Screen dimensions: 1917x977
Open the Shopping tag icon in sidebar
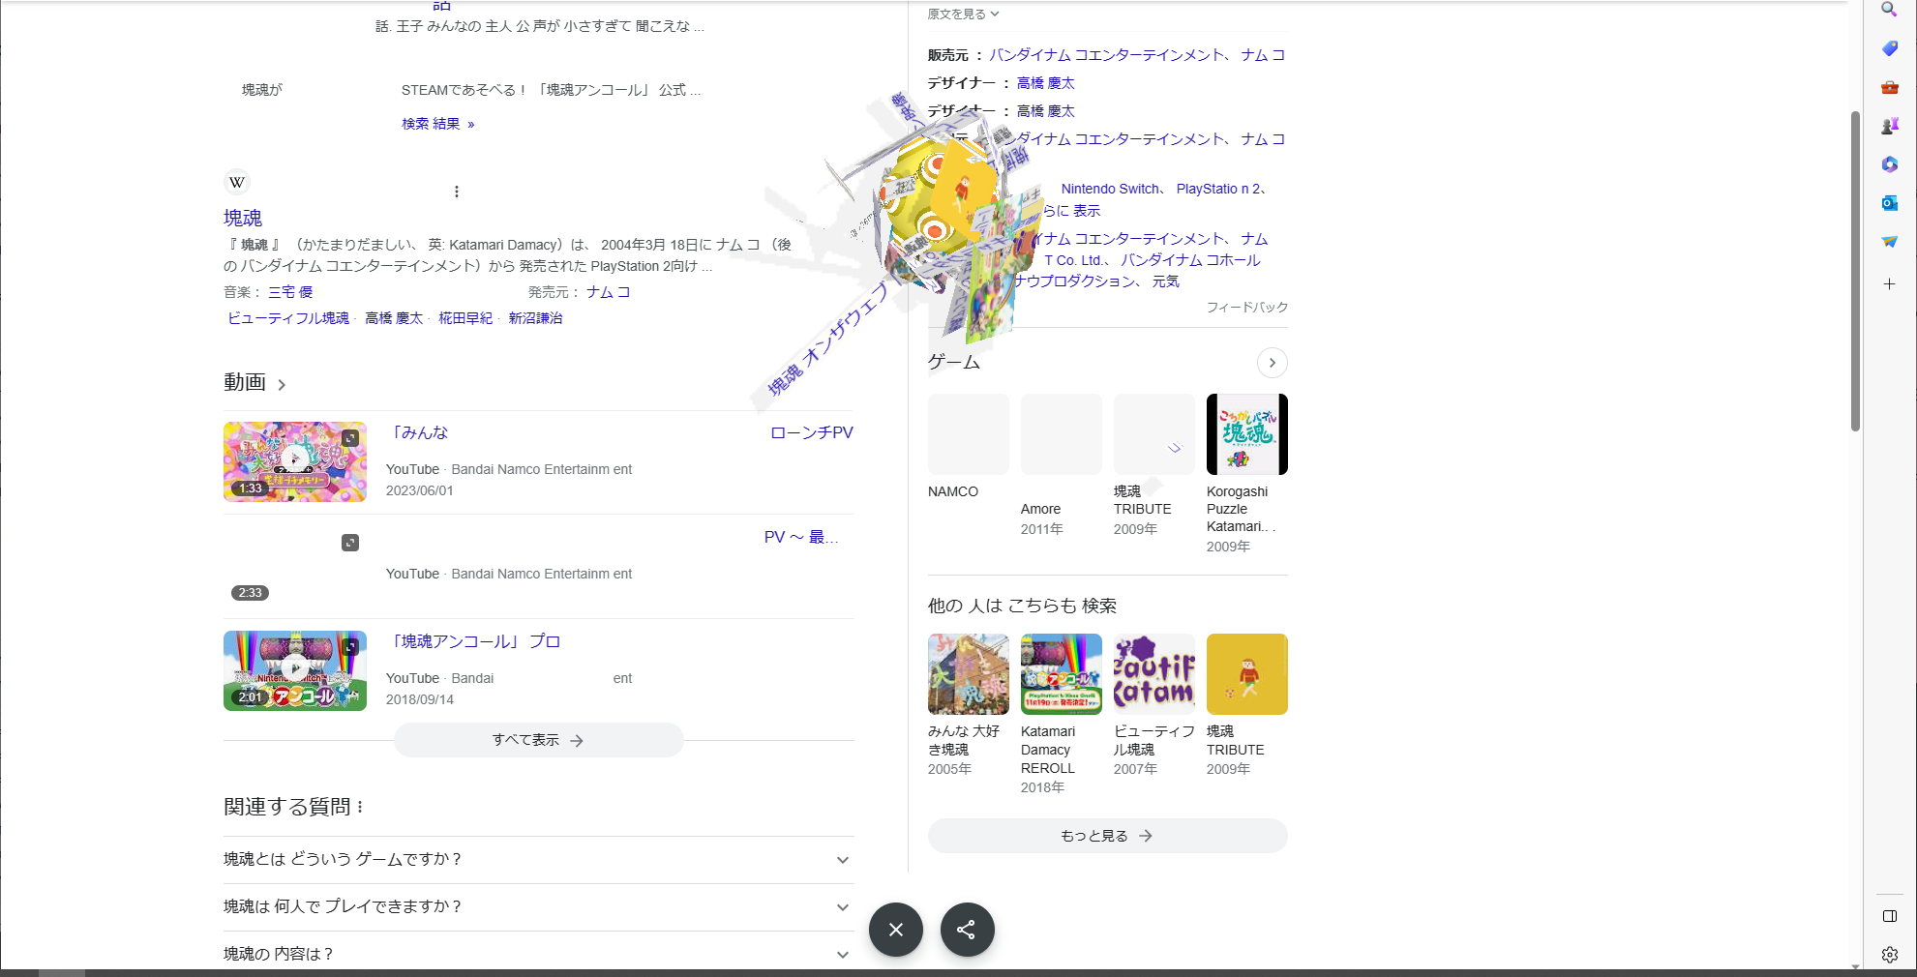pos(1889,48)
